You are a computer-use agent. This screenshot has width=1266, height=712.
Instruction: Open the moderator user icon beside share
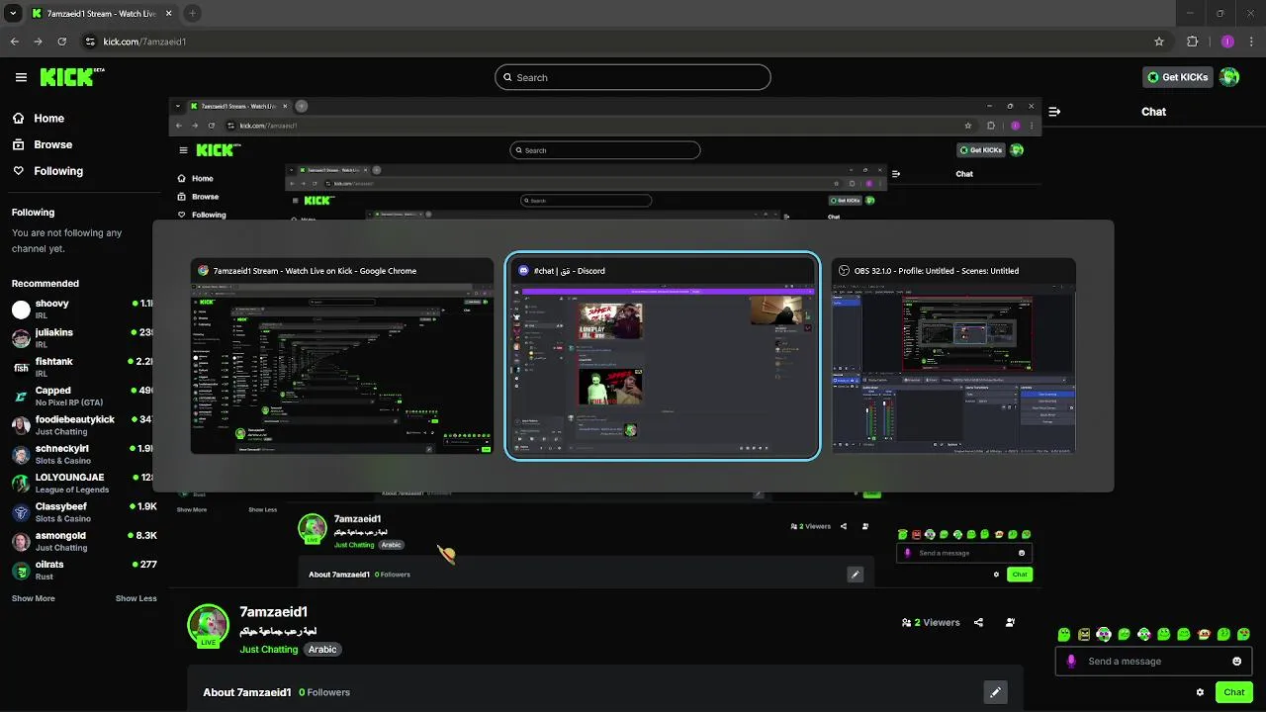tap(1010, 623)
